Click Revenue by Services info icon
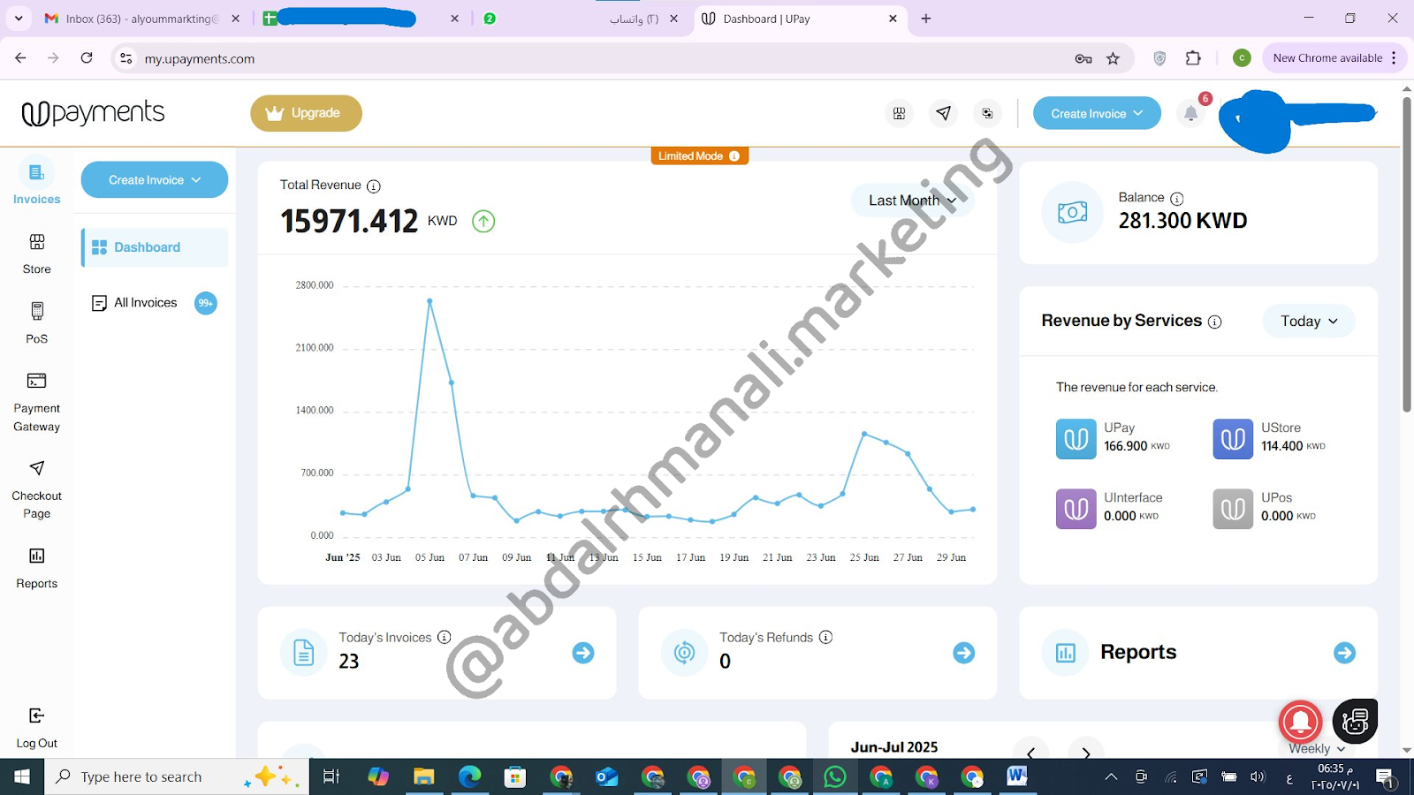 (1215, 322)
